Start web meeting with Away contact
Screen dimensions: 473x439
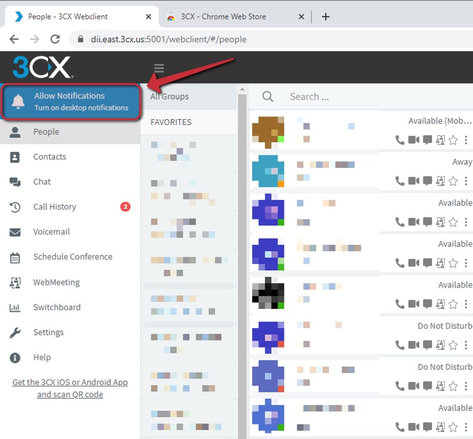[441, 181]
